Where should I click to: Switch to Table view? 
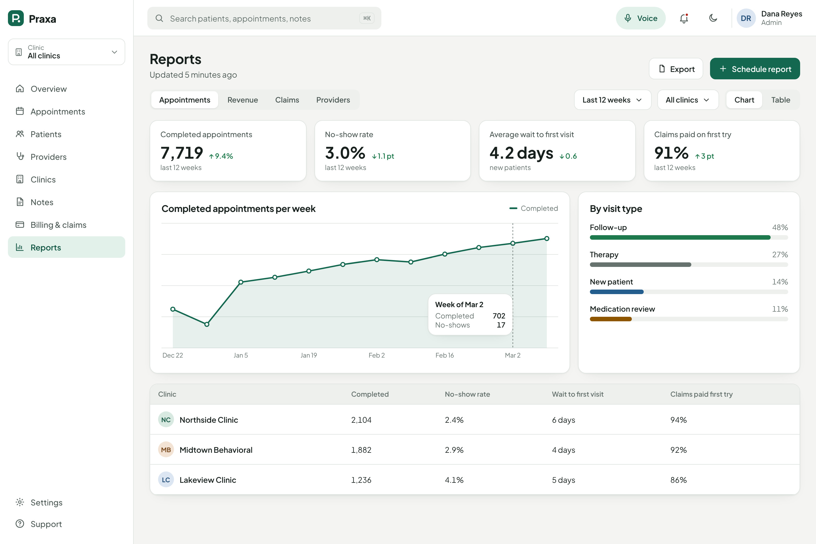click(x=781, y=100)
